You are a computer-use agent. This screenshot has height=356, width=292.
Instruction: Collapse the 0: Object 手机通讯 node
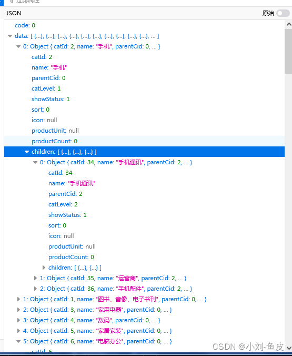coord(35,162)
